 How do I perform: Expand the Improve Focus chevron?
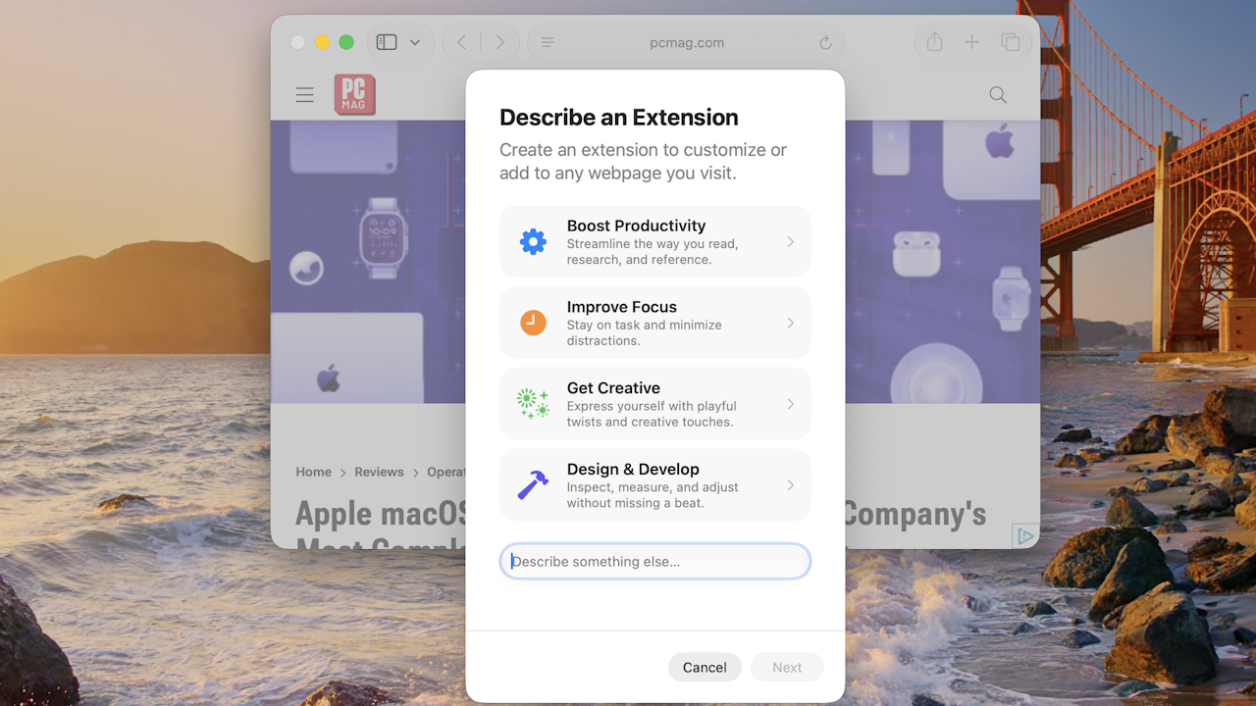790,323
